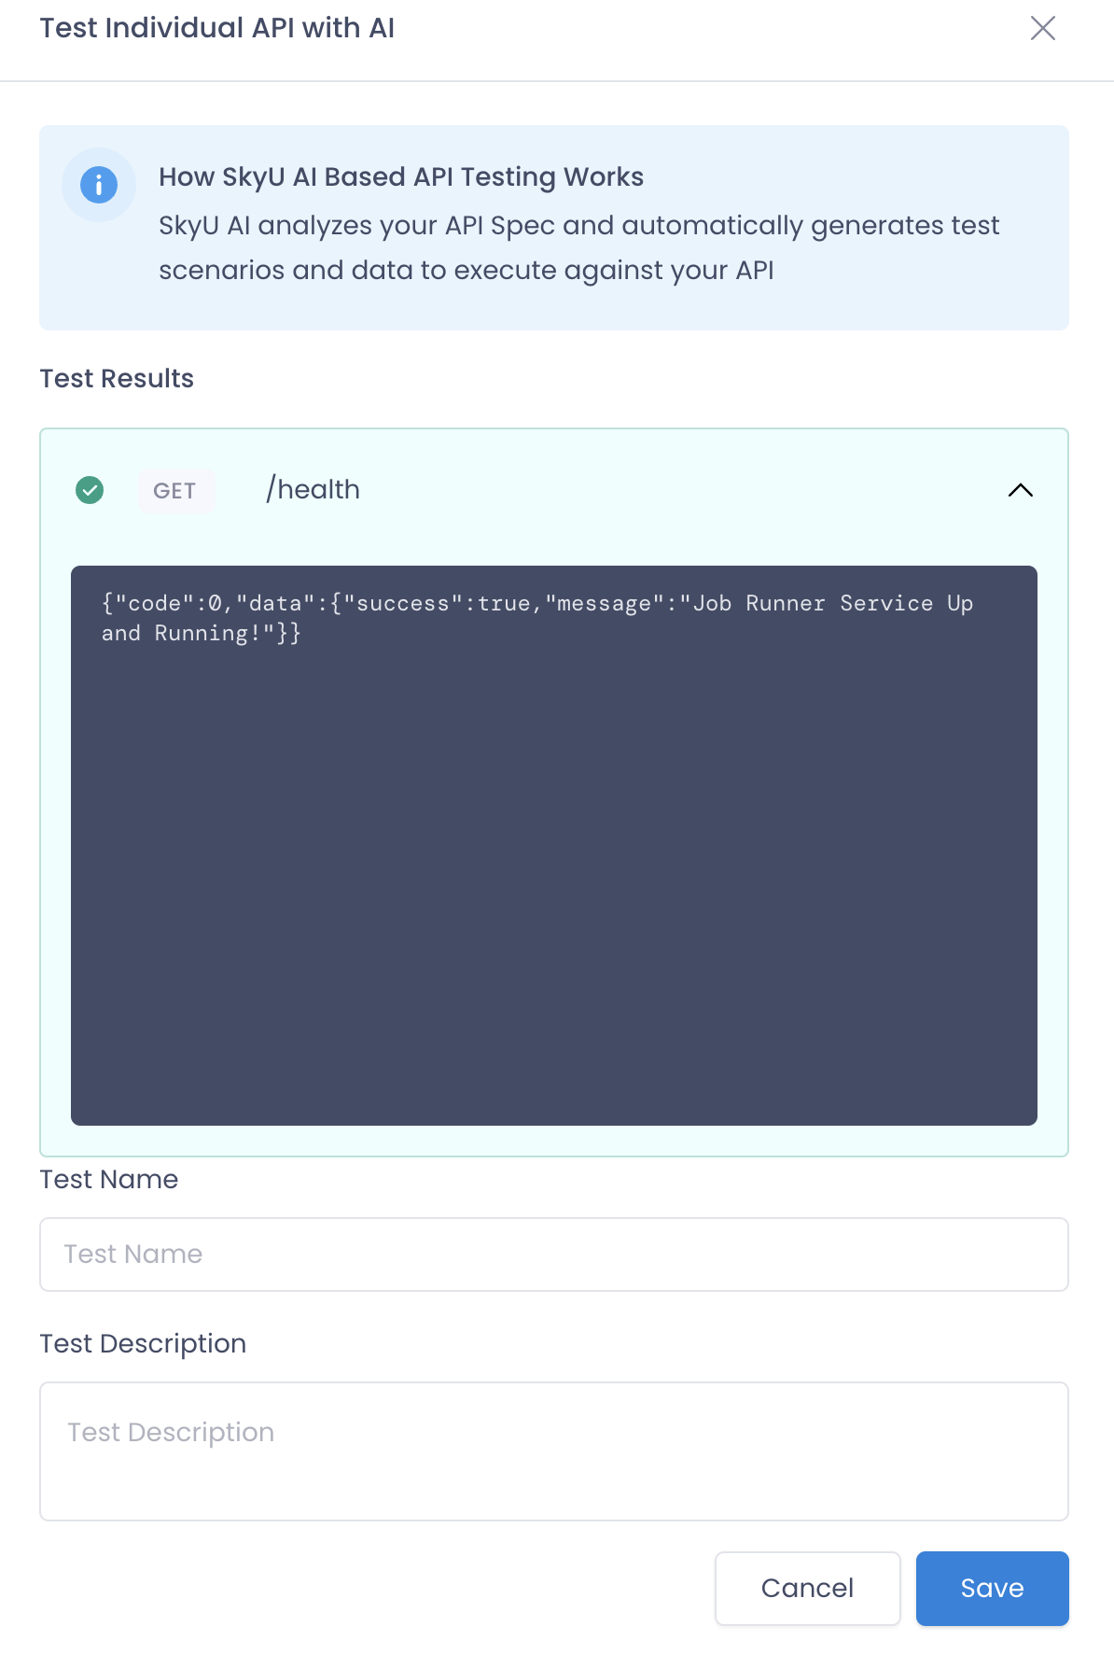This screenshot has height=1654, width=1114.
Task: Click the blue info icon
Action: tap(99, 185)
